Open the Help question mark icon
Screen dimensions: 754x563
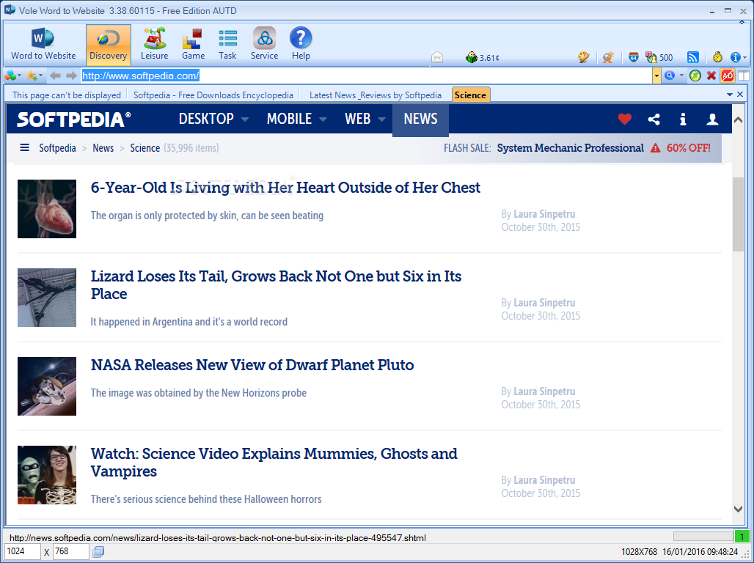click(x=301, y=44)
